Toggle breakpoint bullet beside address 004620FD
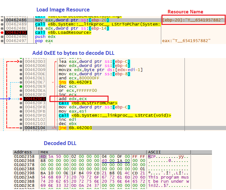The width and height of the screenshot is (226, 190). click(21, 115)
